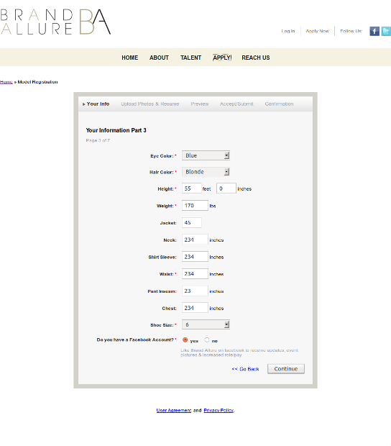
Task: Follow the Go Back link
Action: 246,369
